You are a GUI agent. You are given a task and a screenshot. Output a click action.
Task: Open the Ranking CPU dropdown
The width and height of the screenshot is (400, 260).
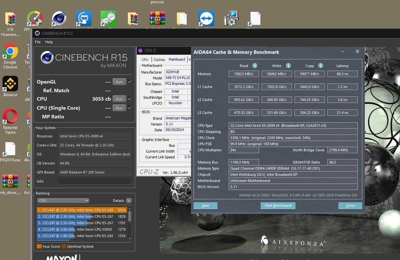(x=63, y=200)
